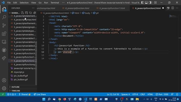
Task: Open the Manage gear menu
Action: point(4,88)
